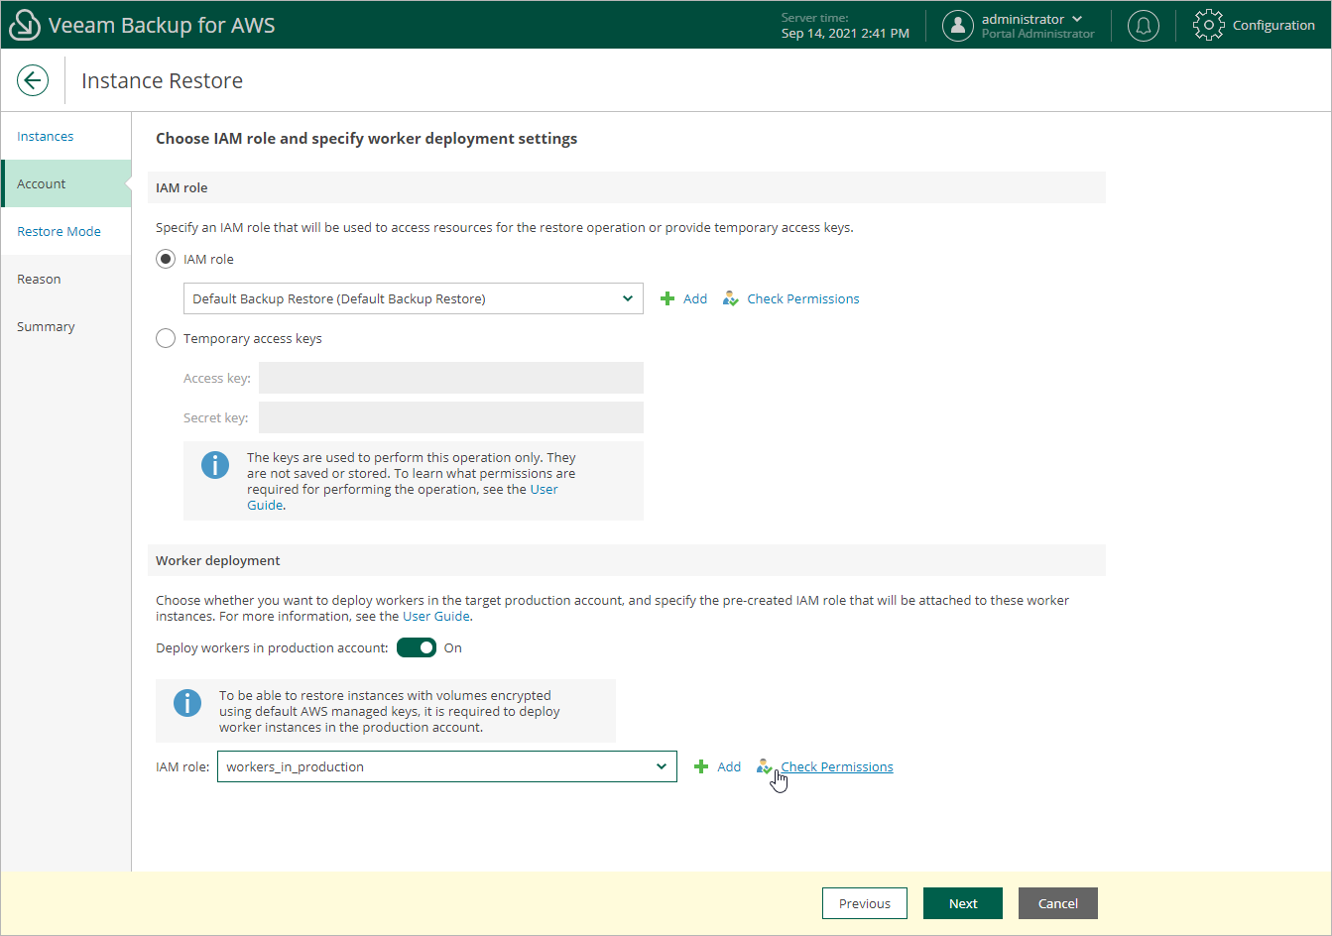Select the Temporary access keys option
Image resolution: width=1332 pixels, height=936 pixels.
coord(166,338)
